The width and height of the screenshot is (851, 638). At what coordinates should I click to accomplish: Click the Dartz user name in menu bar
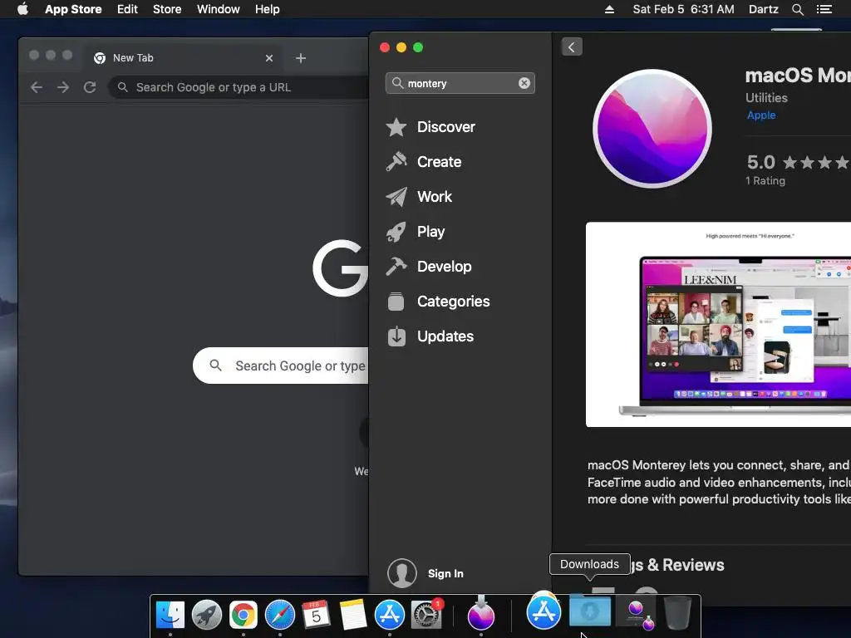tap(763, 9)
